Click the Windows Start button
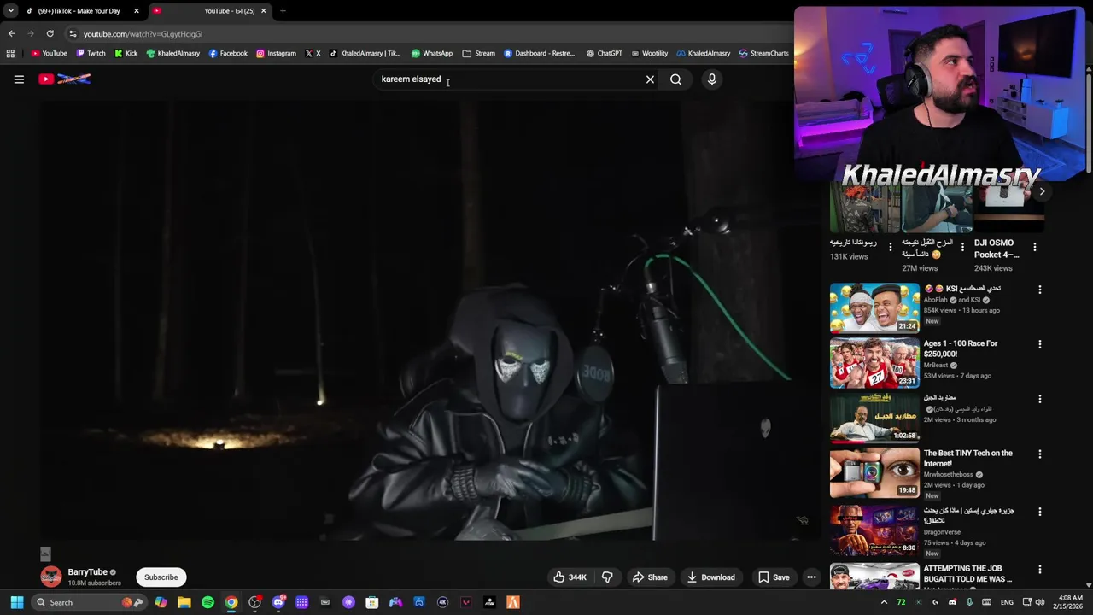Image resolution: width=1093 pixels, height=615 pixels. pyautogui.click(x=16, y=602)
